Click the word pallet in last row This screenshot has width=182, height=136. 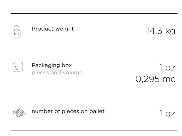point(97,112)
